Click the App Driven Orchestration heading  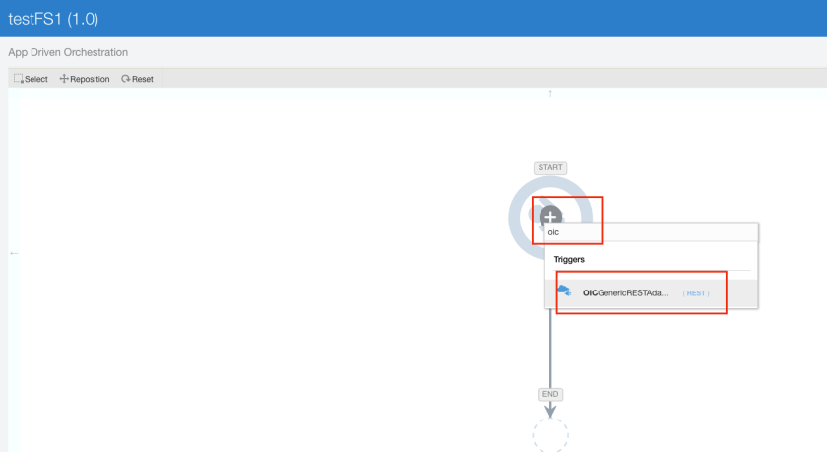click(68, 52)
